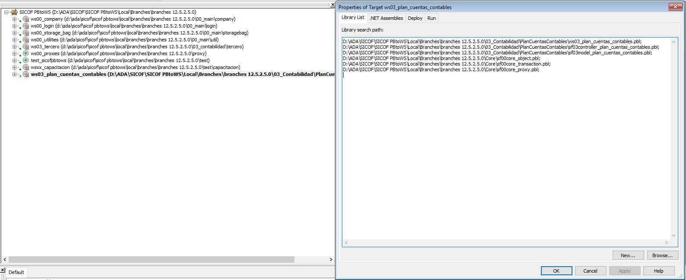Image resolution: width=686 pixels, height=280 pixels.
Task: Expand the ws00_utilities tree node
Action: pos(14,40)
